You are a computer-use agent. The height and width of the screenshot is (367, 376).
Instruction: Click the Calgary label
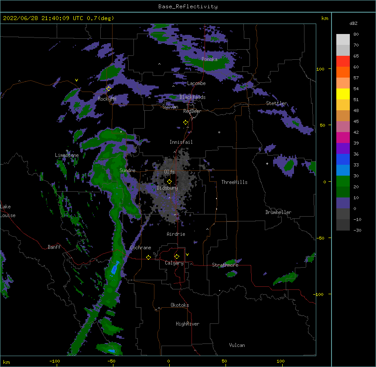pyautogui.click(x=174, y=263)
